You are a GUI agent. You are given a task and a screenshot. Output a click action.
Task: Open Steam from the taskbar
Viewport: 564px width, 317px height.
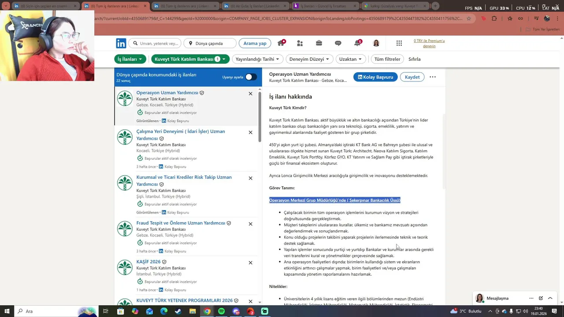coord(178,311)
